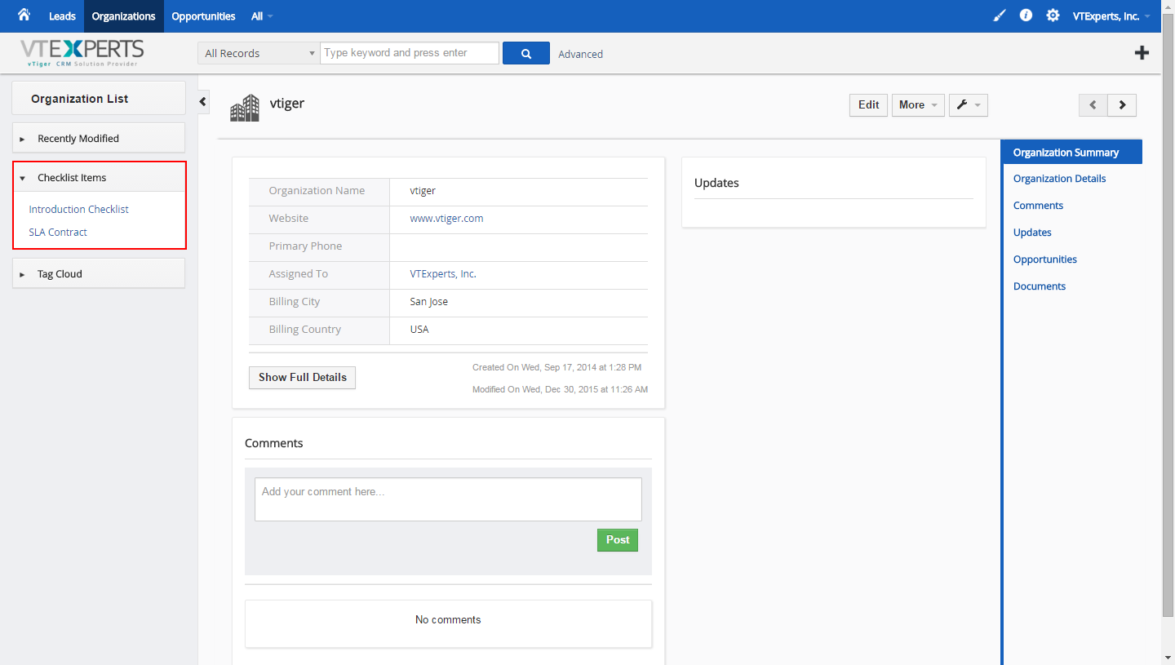
Task: Click the Edit button
Action: pyautogui.click(x=868, y=104)
